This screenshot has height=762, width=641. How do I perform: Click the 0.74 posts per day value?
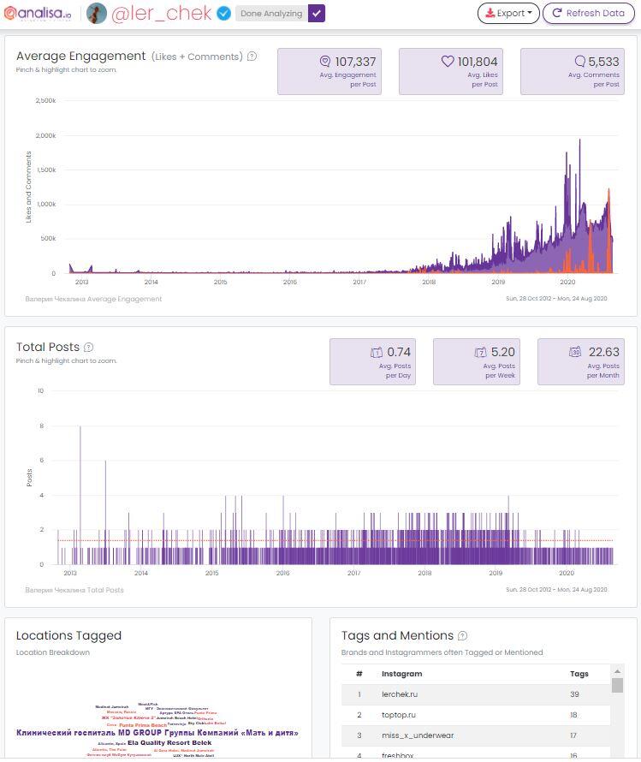pos(399,352)
